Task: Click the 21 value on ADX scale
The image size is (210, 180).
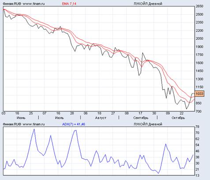Action: pyautogui.click(x=198, y=169)
